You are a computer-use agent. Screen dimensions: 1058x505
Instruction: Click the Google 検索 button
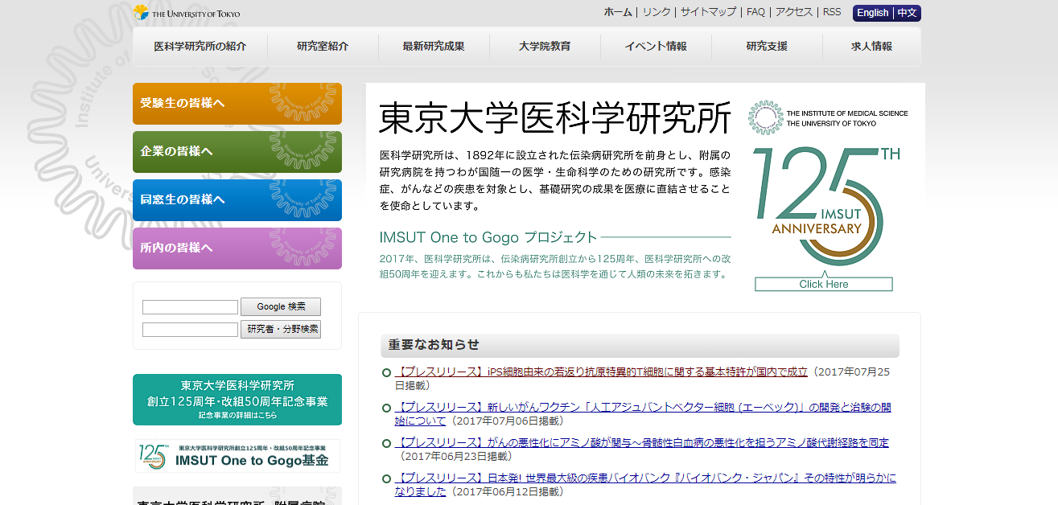click(x=281, y=306)
